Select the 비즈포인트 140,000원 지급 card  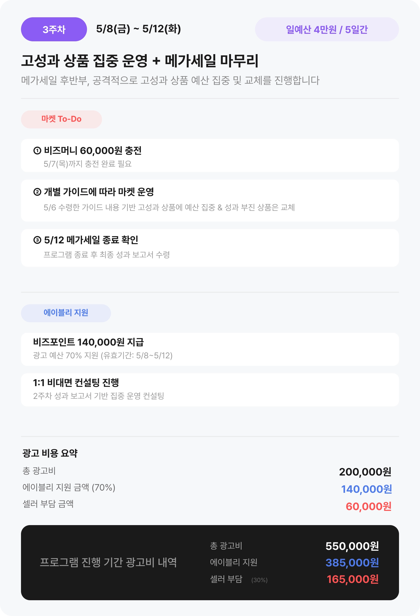(x=210, y=349)
